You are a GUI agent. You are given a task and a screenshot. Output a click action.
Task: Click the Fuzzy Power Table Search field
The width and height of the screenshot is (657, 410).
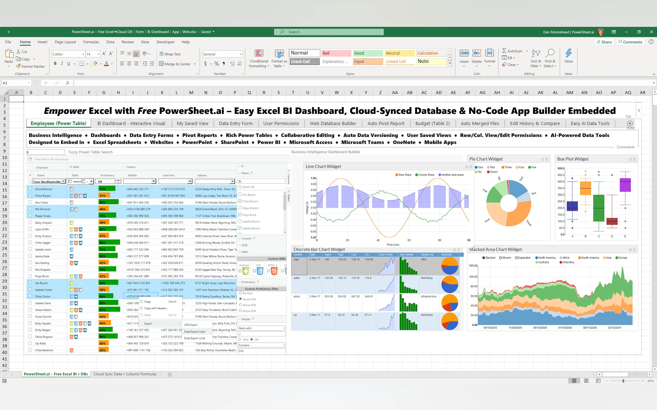(46, 152)
